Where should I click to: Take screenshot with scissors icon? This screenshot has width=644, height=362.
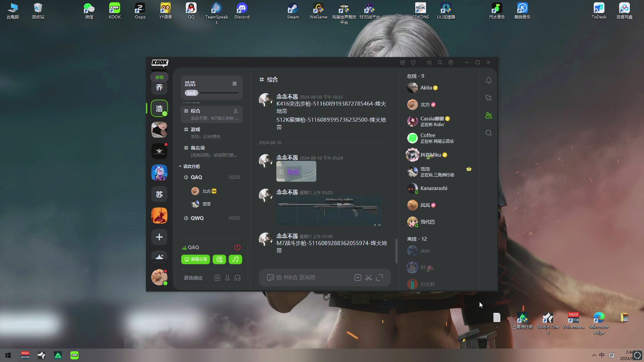[369, 278]
